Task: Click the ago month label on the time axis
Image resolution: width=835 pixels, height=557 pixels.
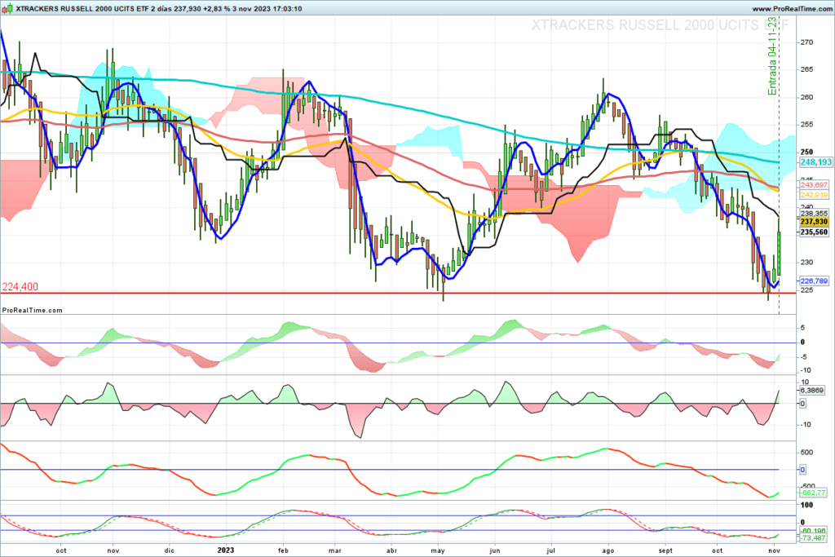Action: 607,550
